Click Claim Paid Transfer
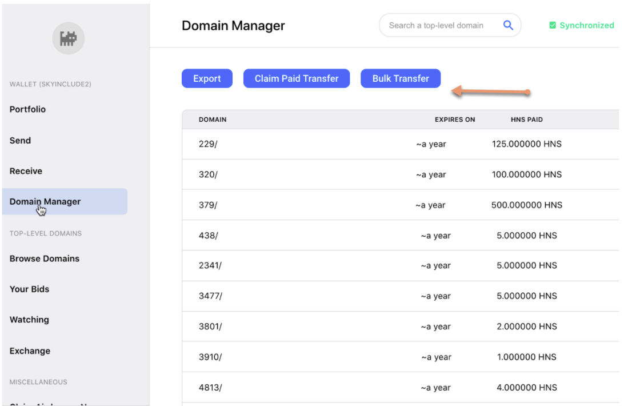The image size is (628, 406). click(296, 78)
